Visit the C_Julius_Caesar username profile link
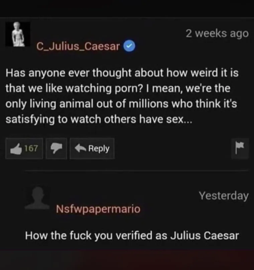254x270 pixels. coord(78,46)
